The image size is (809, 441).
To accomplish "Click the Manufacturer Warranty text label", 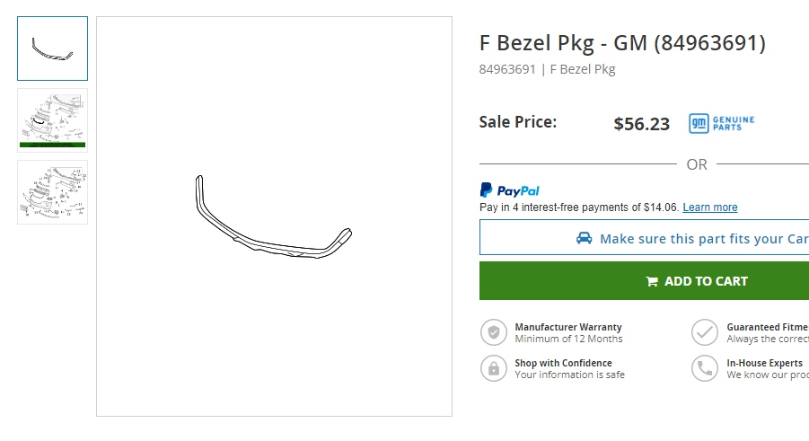I will coord(567,327).
